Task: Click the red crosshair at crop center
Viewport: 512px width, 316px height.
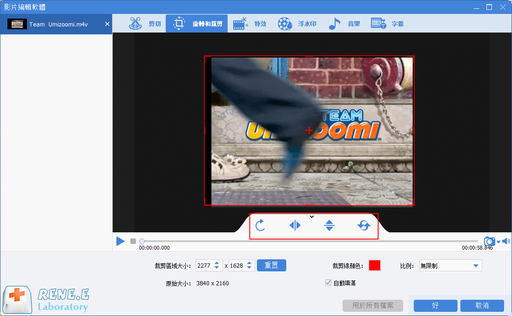Action: pyautogui.click(x=309, y=131)
